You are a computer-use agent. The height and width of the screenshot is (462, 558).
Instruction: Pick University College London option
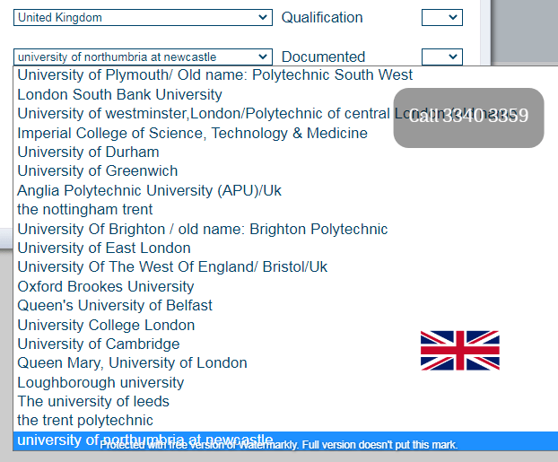pos(106,325)
